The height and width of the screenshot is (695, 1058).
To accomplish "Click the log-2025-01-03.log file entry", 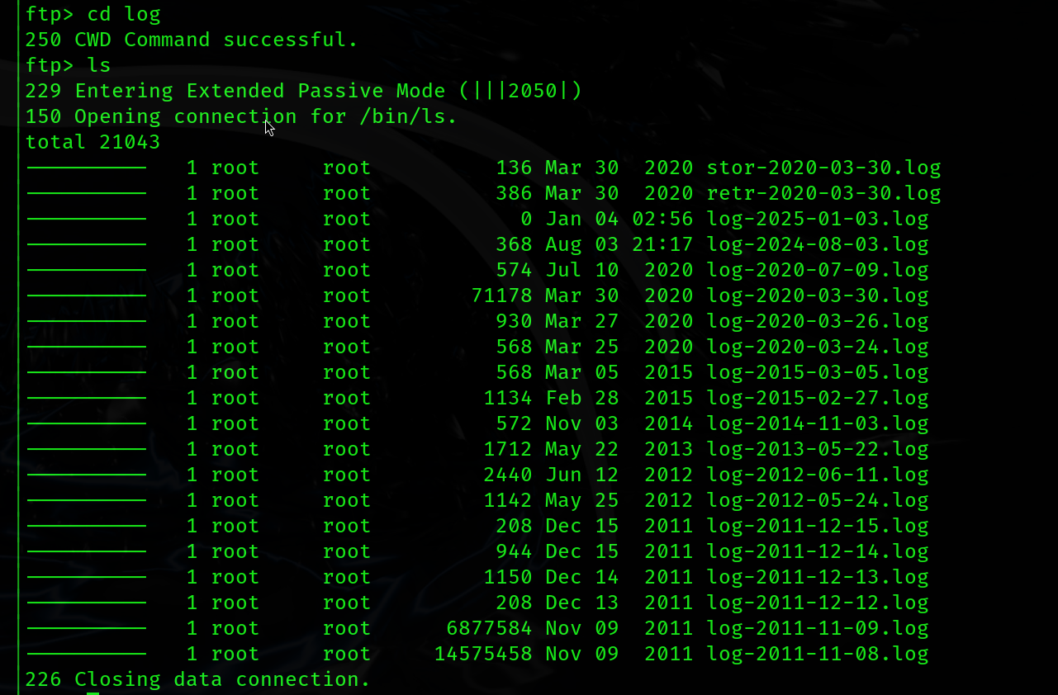I will pyautogui.click(x=818, y=219).
